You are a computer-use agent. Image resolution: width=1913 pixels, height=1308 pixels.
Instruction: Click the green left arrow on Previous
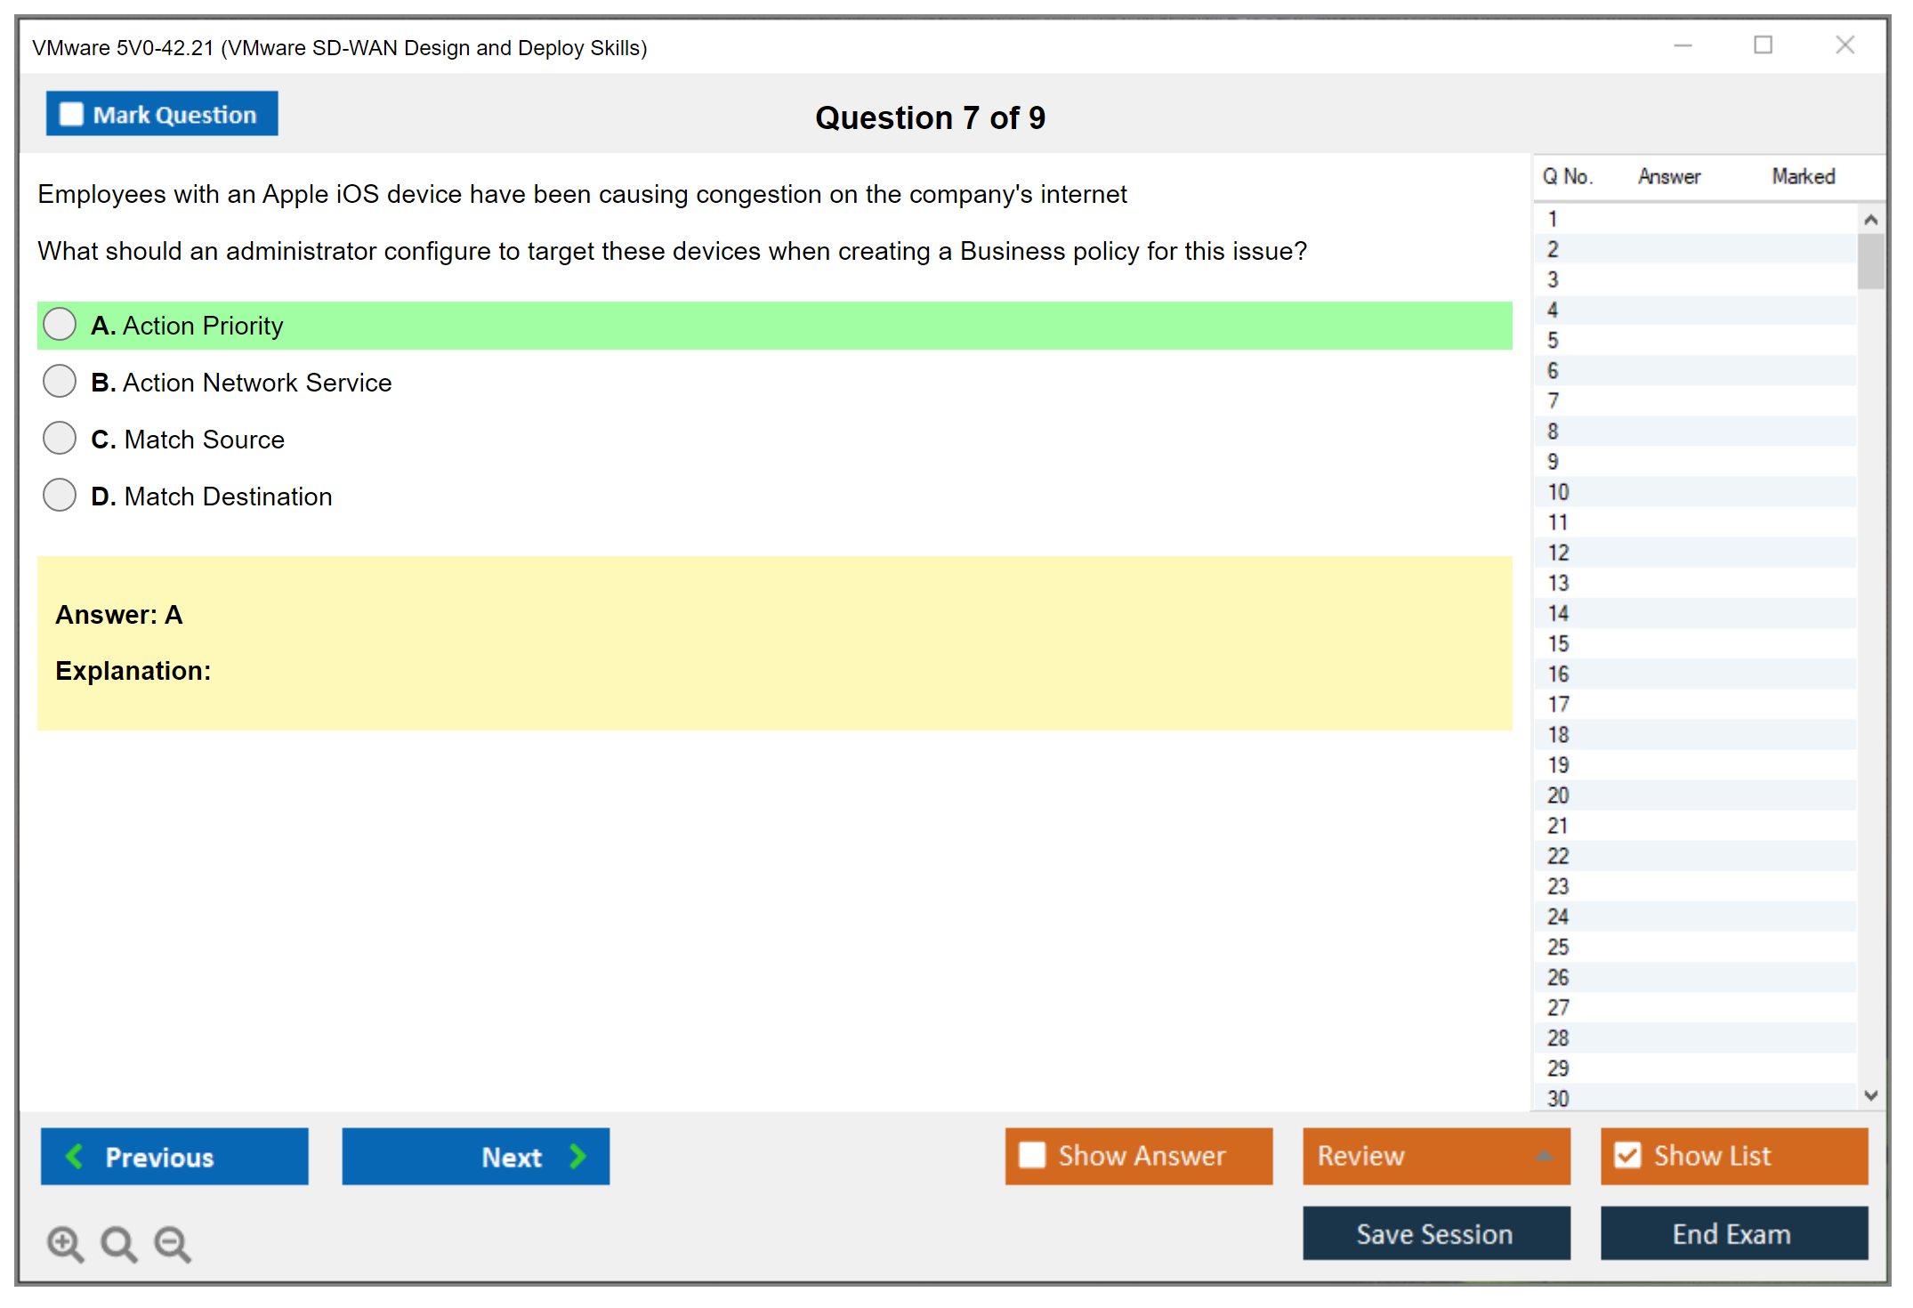coord(75,1156)
